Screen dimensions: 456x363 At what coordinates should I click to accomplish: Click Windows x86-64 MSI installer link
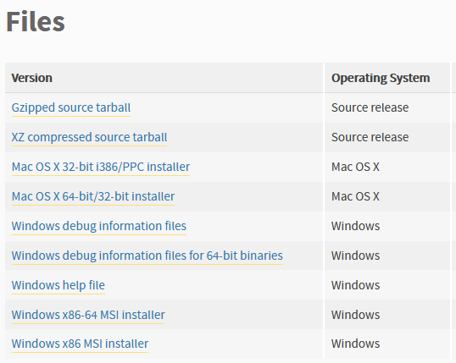[x=88, y=315]
